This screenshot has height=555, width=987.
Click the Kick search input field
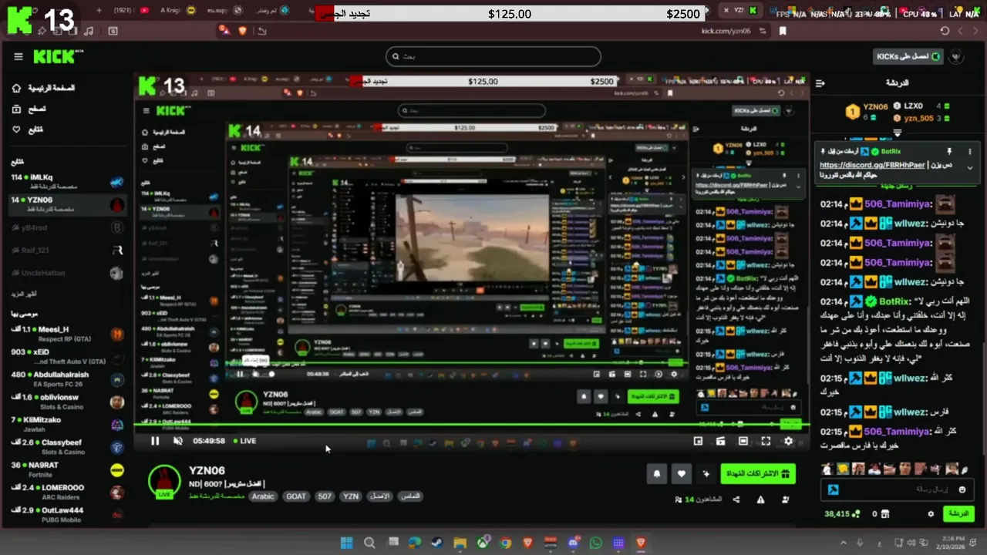493,56
